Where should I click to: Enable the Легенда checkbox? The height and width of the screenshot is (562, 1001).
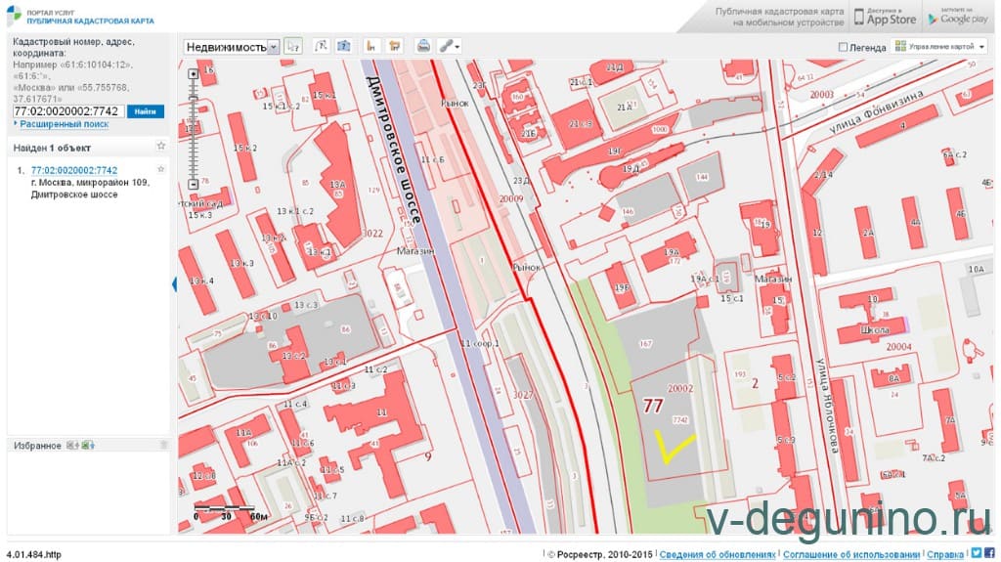844,47
